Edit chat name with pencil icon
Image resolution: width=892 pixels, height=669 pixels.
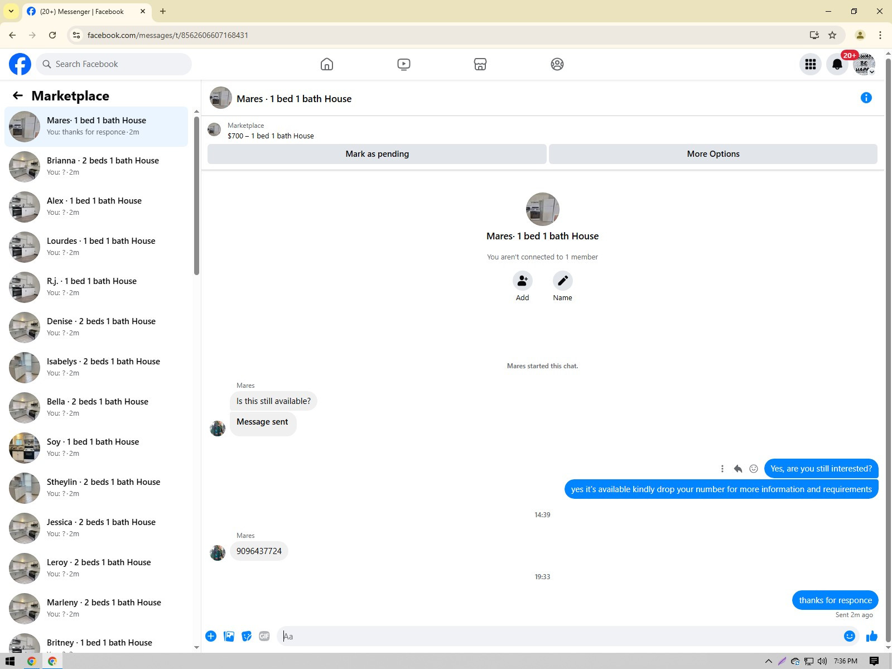[x=563, y=281]
